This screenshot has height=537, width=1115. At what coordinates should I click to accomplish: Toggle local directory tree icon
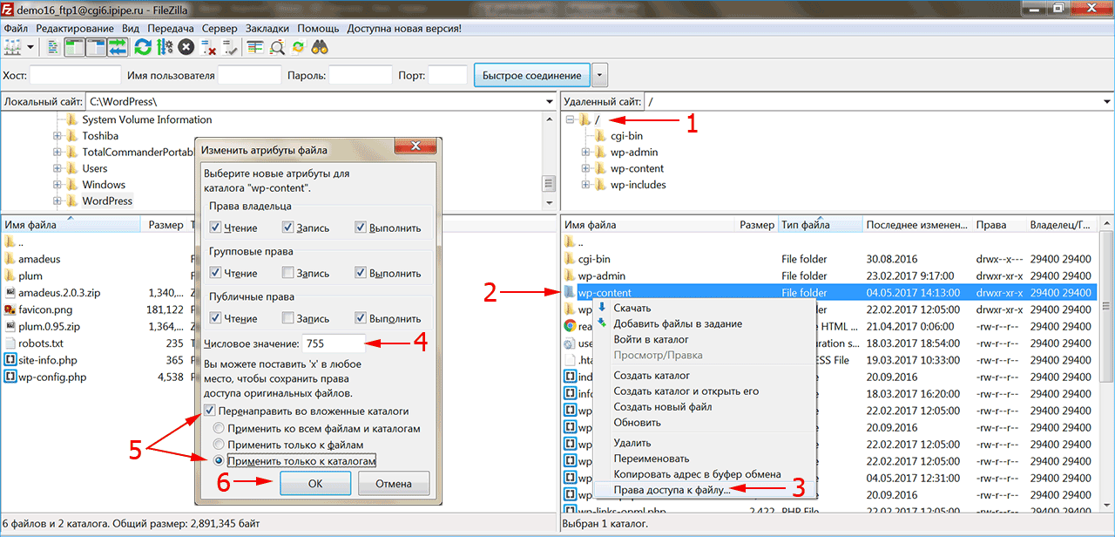point(74,46)
